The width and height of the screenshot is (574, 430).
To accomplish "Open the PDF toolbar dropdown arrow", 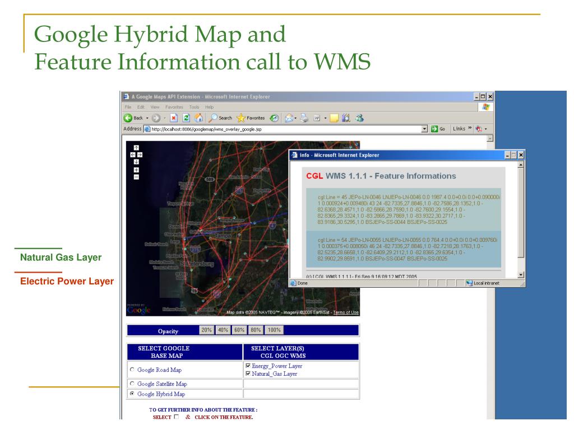I will [x=486, y=129].
